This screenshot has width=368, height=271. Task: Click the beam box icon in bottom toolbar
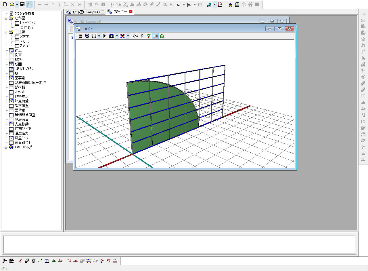point(27,261)
